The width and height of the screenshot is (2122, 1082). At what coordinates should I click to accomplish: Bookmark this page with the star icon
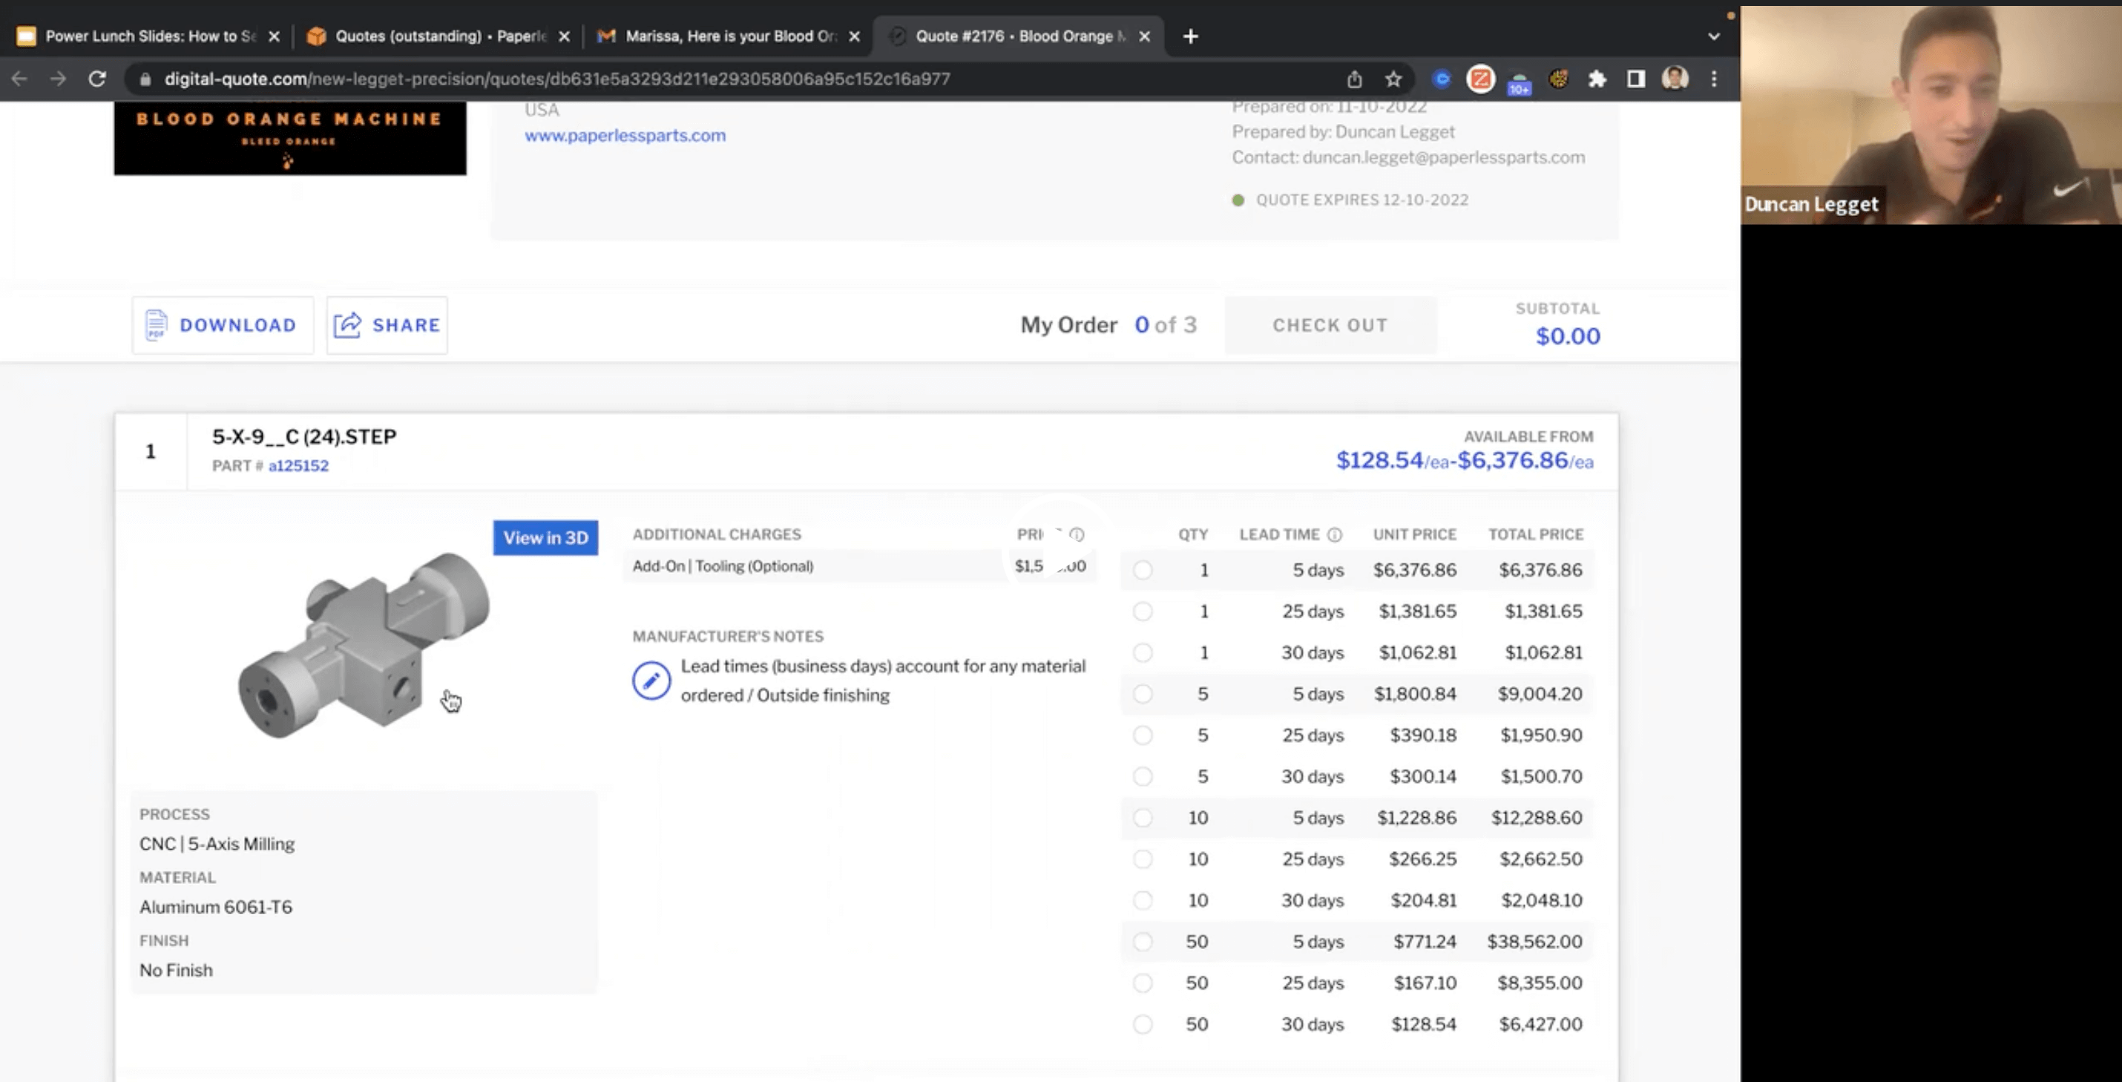coord(1393,79)
